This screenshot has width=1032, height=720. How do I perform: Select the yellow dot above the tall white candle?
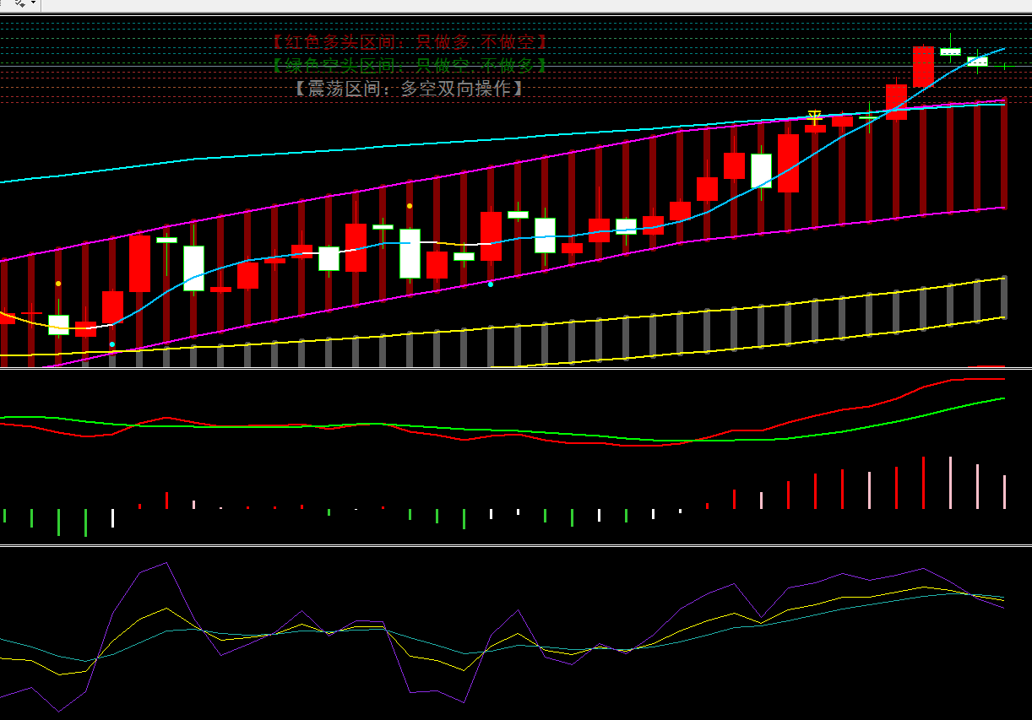click(x=410, y=206)
